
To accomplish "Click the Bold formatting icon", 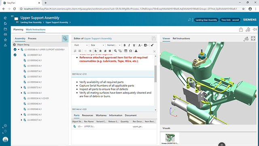I will coord(125,45).
